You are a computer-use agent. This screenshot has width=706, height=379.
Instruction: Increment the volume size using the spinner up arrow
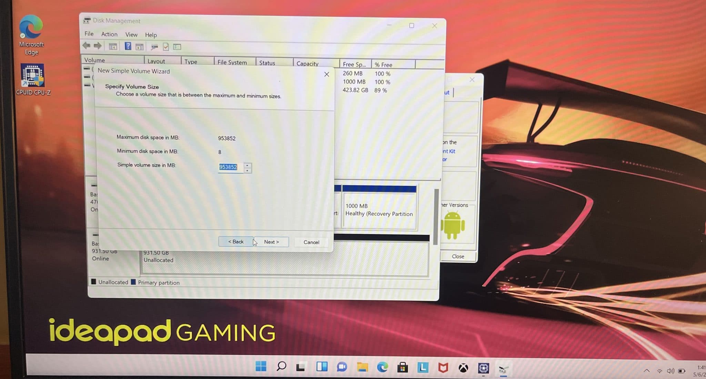click(247, 165)
